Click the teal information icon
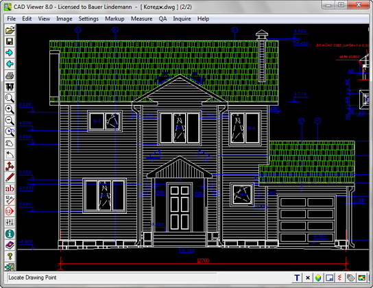This screenshot has height=288, width=373. pyautogui.click(x=10, y=234)
